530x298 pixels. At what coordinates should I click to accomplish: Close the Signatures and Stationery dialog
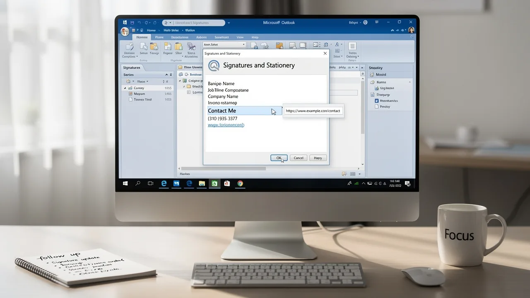[325, 53]
